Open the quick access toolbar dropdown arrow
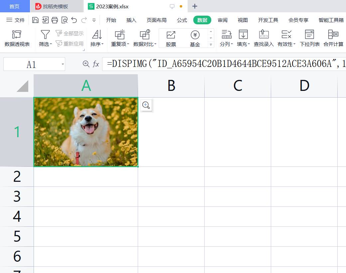This screenshot has height=273, width=346. point(94,20)
